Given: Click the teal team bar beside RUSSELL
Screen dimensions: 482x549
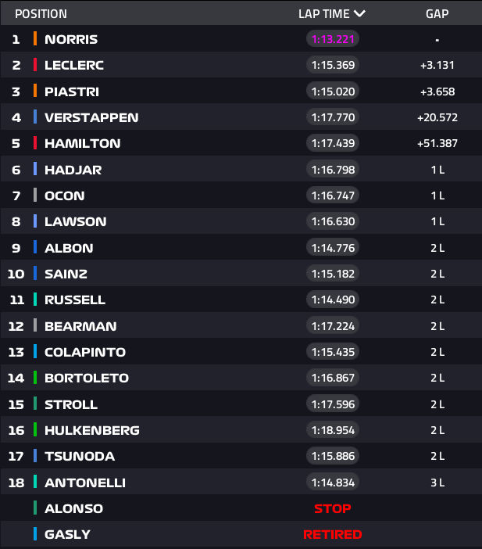Looking at the screenshot, I should pos(35,300).
